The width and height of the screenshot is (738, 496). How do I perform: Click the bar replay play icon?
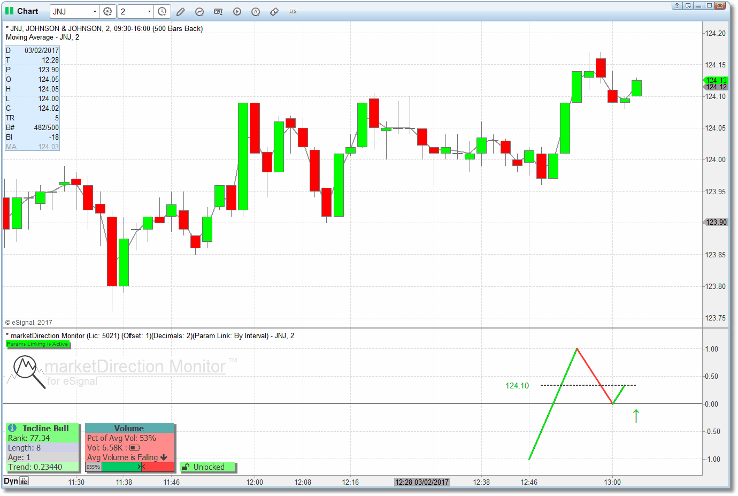pos(237,11)
